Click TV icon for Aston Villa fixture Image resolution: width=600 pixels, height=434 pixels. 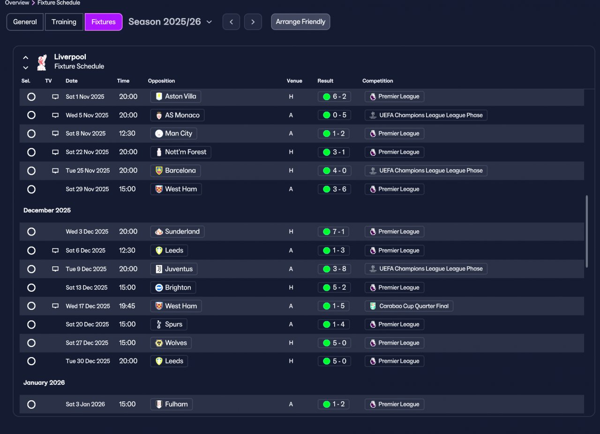coord(55,96)
